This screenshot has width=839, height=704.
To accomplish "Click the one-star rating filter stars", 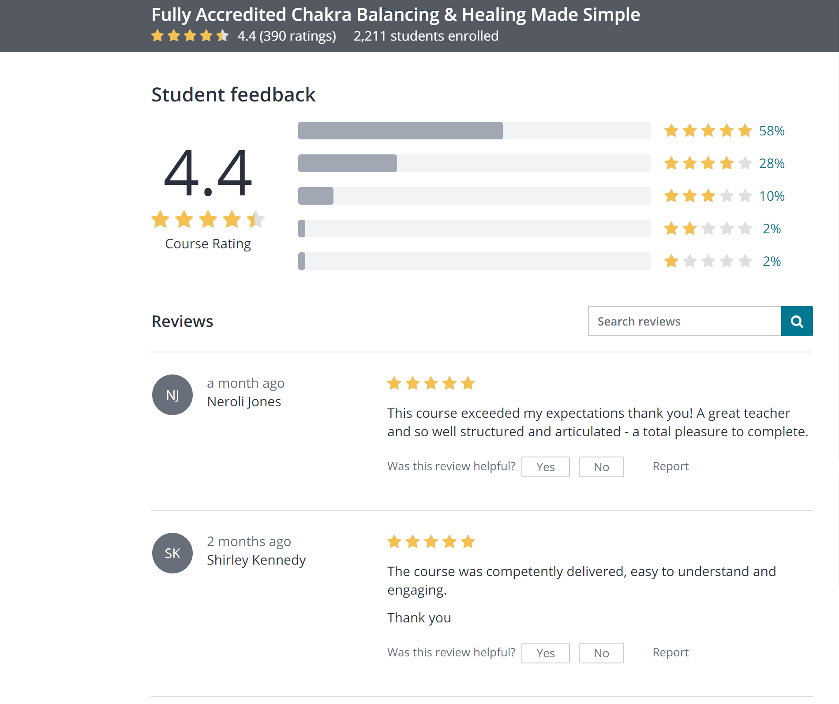I will pyautogui.click(x=708, y=261).
